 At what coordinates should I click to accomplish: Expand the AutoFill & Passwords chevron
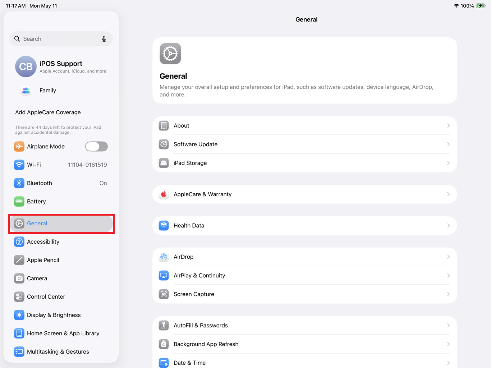click(x=448, y=325)
